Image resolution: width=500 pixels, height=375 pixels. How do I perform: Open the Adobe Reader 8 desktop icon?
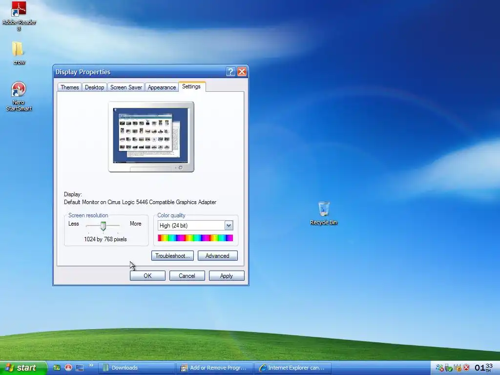19,16
